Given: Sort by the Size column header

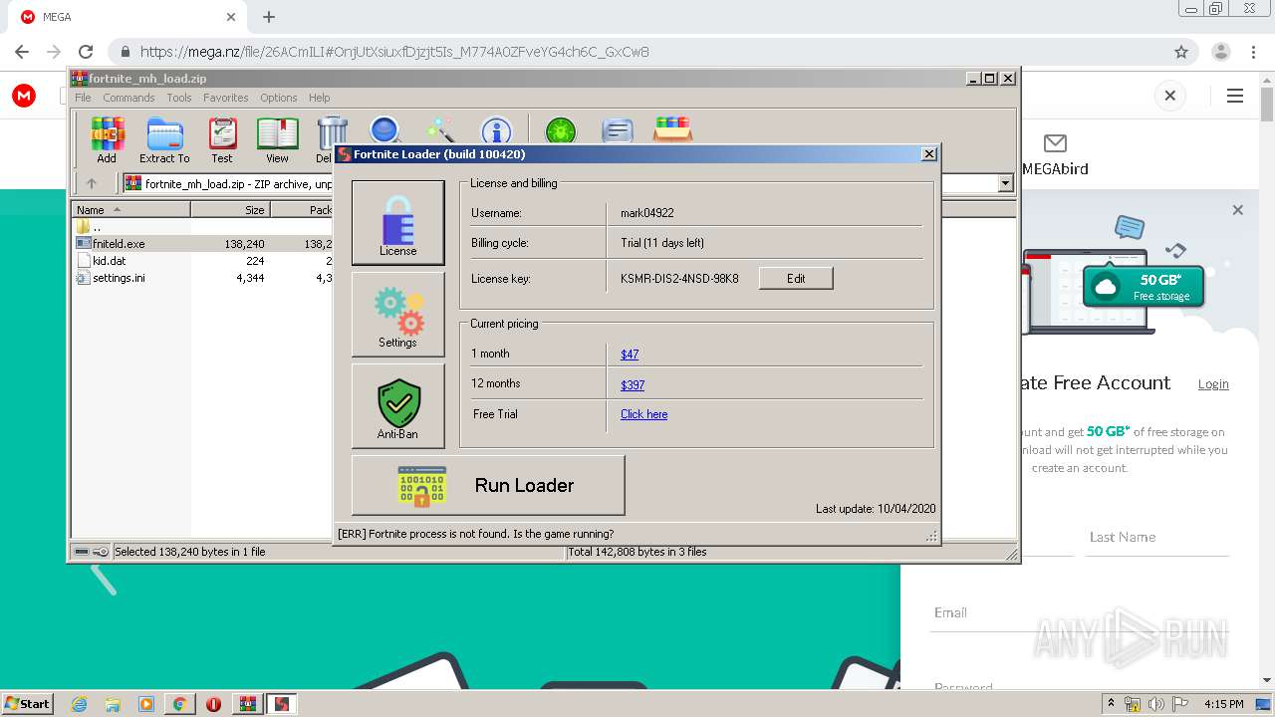Looking at the screenshot, I should pos(230,209).
